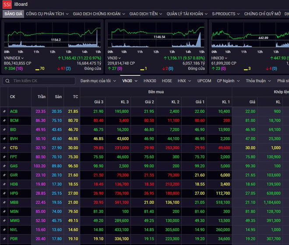Pin the ACB stock row
The height and width of the screenshot is (245, 289).
pos(4,112)
